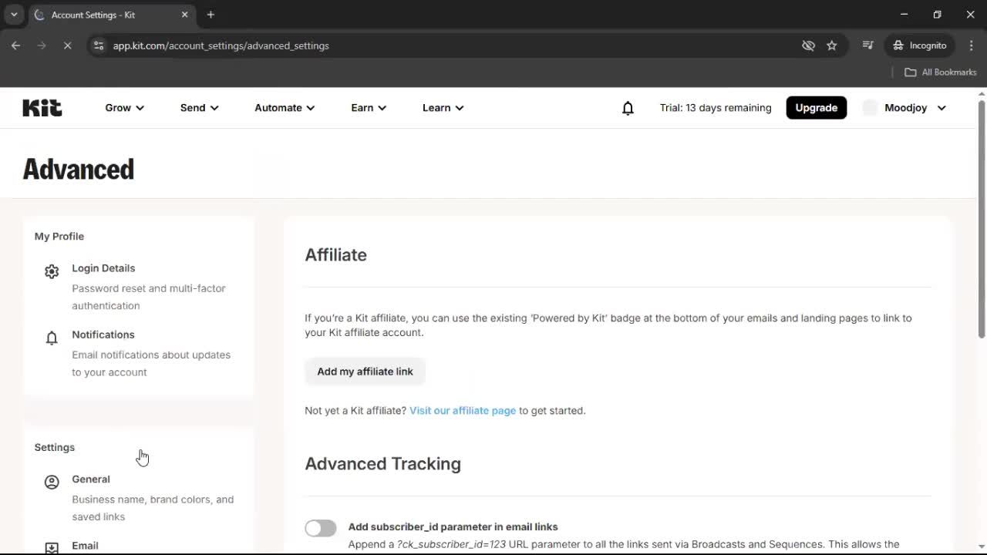Expand the Grow dropdown menu
This screenshot has height=555, width=987.
[124, 107]
